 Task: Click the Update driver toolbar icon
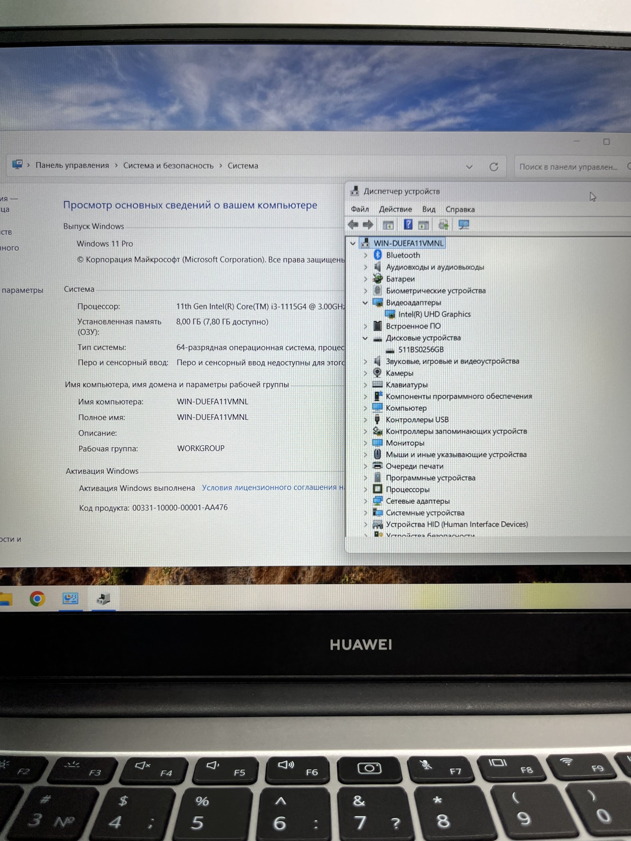[x=443, y=225]
